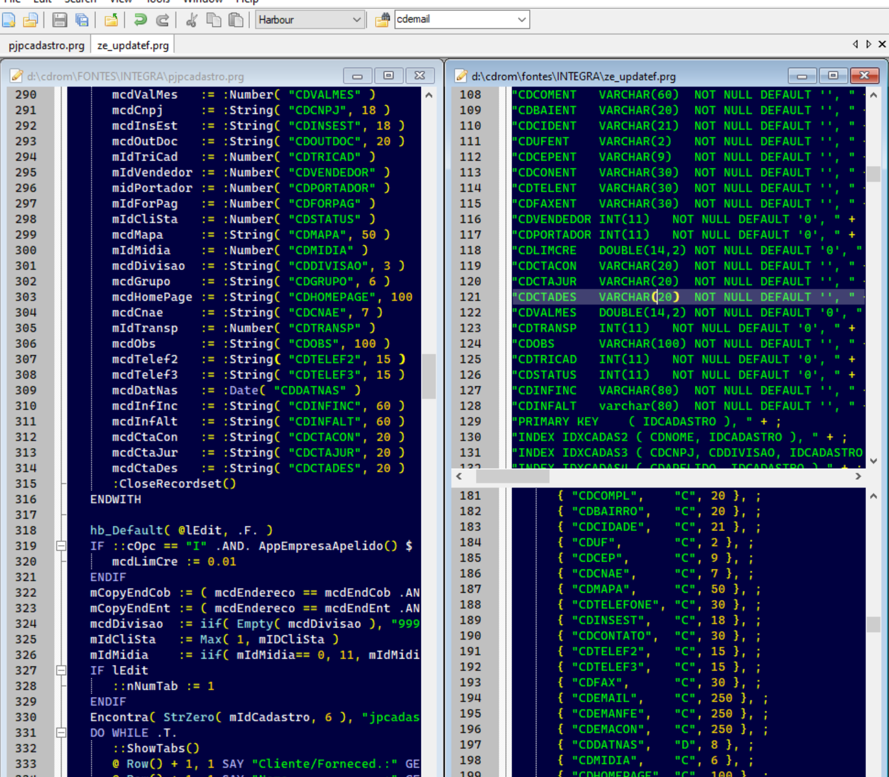Click horizontal scrollbar right arrow in ze_updatef pane
The image size is (889, 777).
pyautogui.click(x=858, y=476)
